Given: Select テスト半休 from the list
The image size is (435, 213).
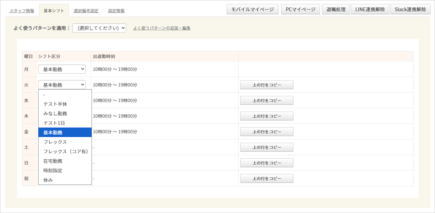Looking at the screenshot, I should [55, 104].
